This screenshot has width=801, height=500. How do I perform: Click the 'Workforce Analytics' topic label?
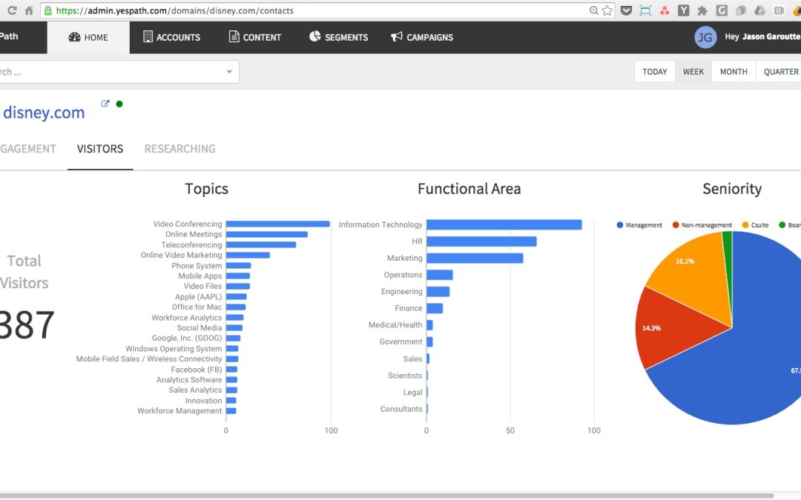point(186,317)
